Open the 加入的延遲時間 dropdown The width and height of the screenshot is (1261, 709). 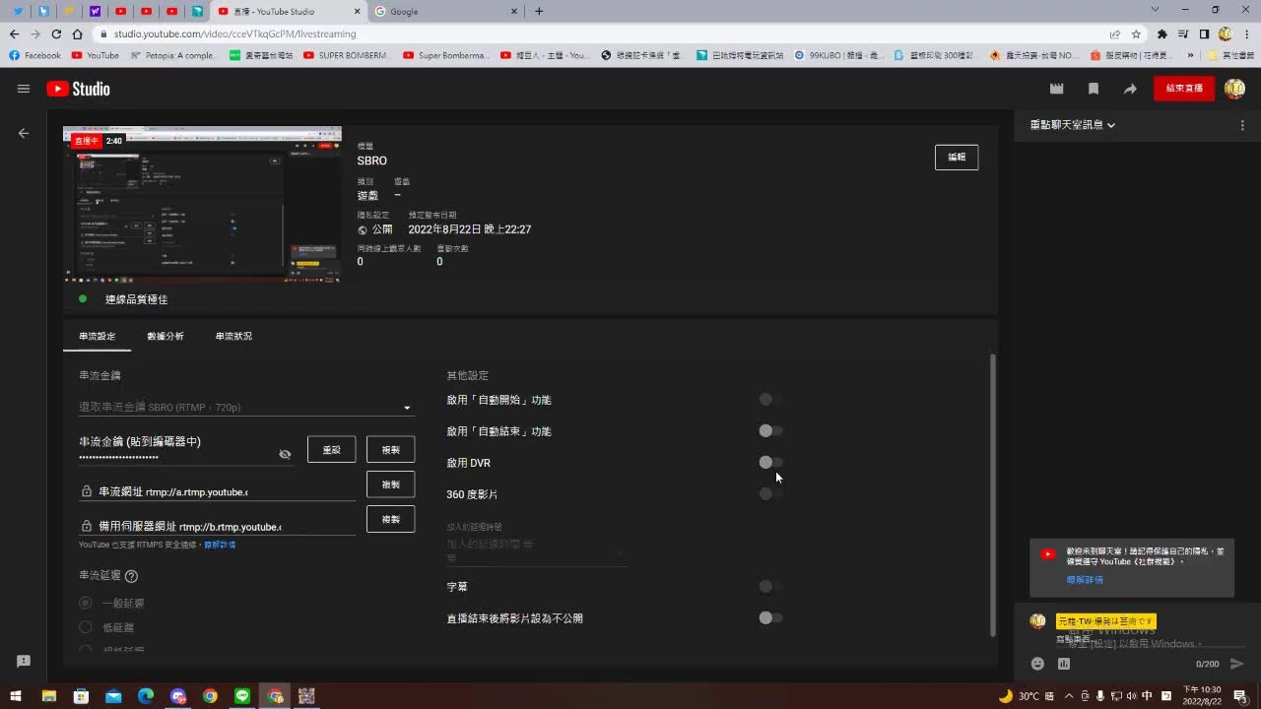tap(537, 551)
